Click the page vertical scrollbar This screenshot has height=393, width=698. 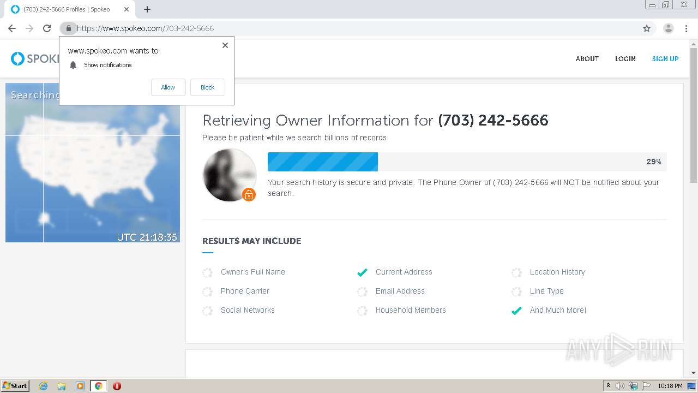pyautogui.click(x=694, y=115)
